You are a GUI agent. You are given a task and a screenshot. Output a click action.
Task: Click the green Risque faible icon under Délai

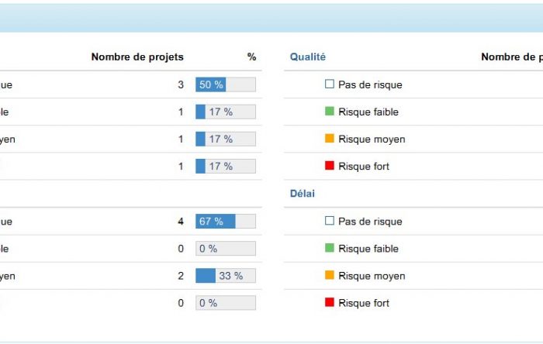point(330,248)
